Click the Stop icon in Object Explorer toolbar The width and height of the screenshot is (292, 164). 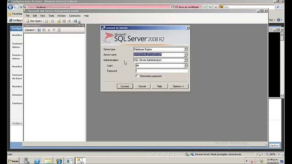pos(49,30)
